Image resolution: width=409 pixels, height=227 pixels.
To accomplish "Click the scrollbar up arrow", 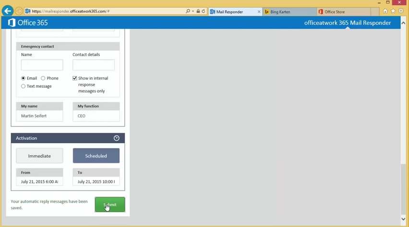I will pos(403,23).
